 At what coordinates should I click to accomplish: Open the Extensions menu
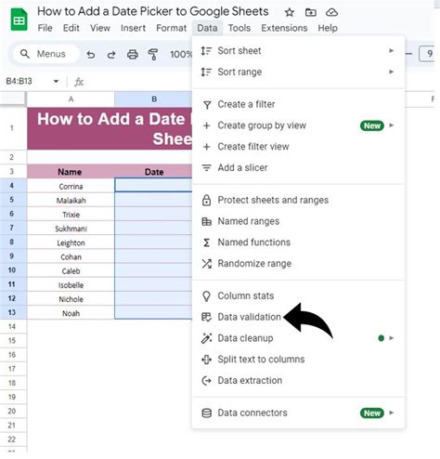(x=284, y=28)
